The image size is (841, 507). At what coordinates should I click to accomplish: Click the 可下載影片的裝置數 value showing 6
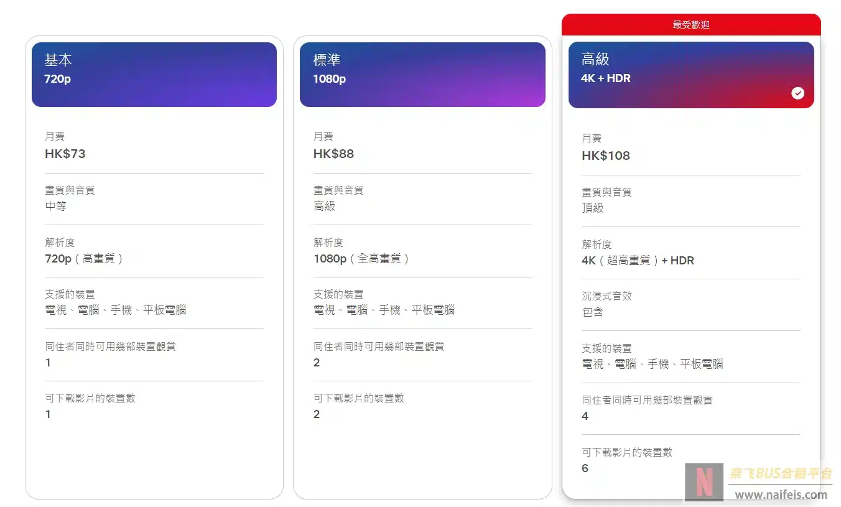585,468
